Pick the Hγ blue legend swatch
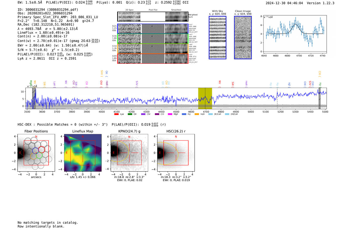Screen dimensions: 352x240 coord(184,114)
